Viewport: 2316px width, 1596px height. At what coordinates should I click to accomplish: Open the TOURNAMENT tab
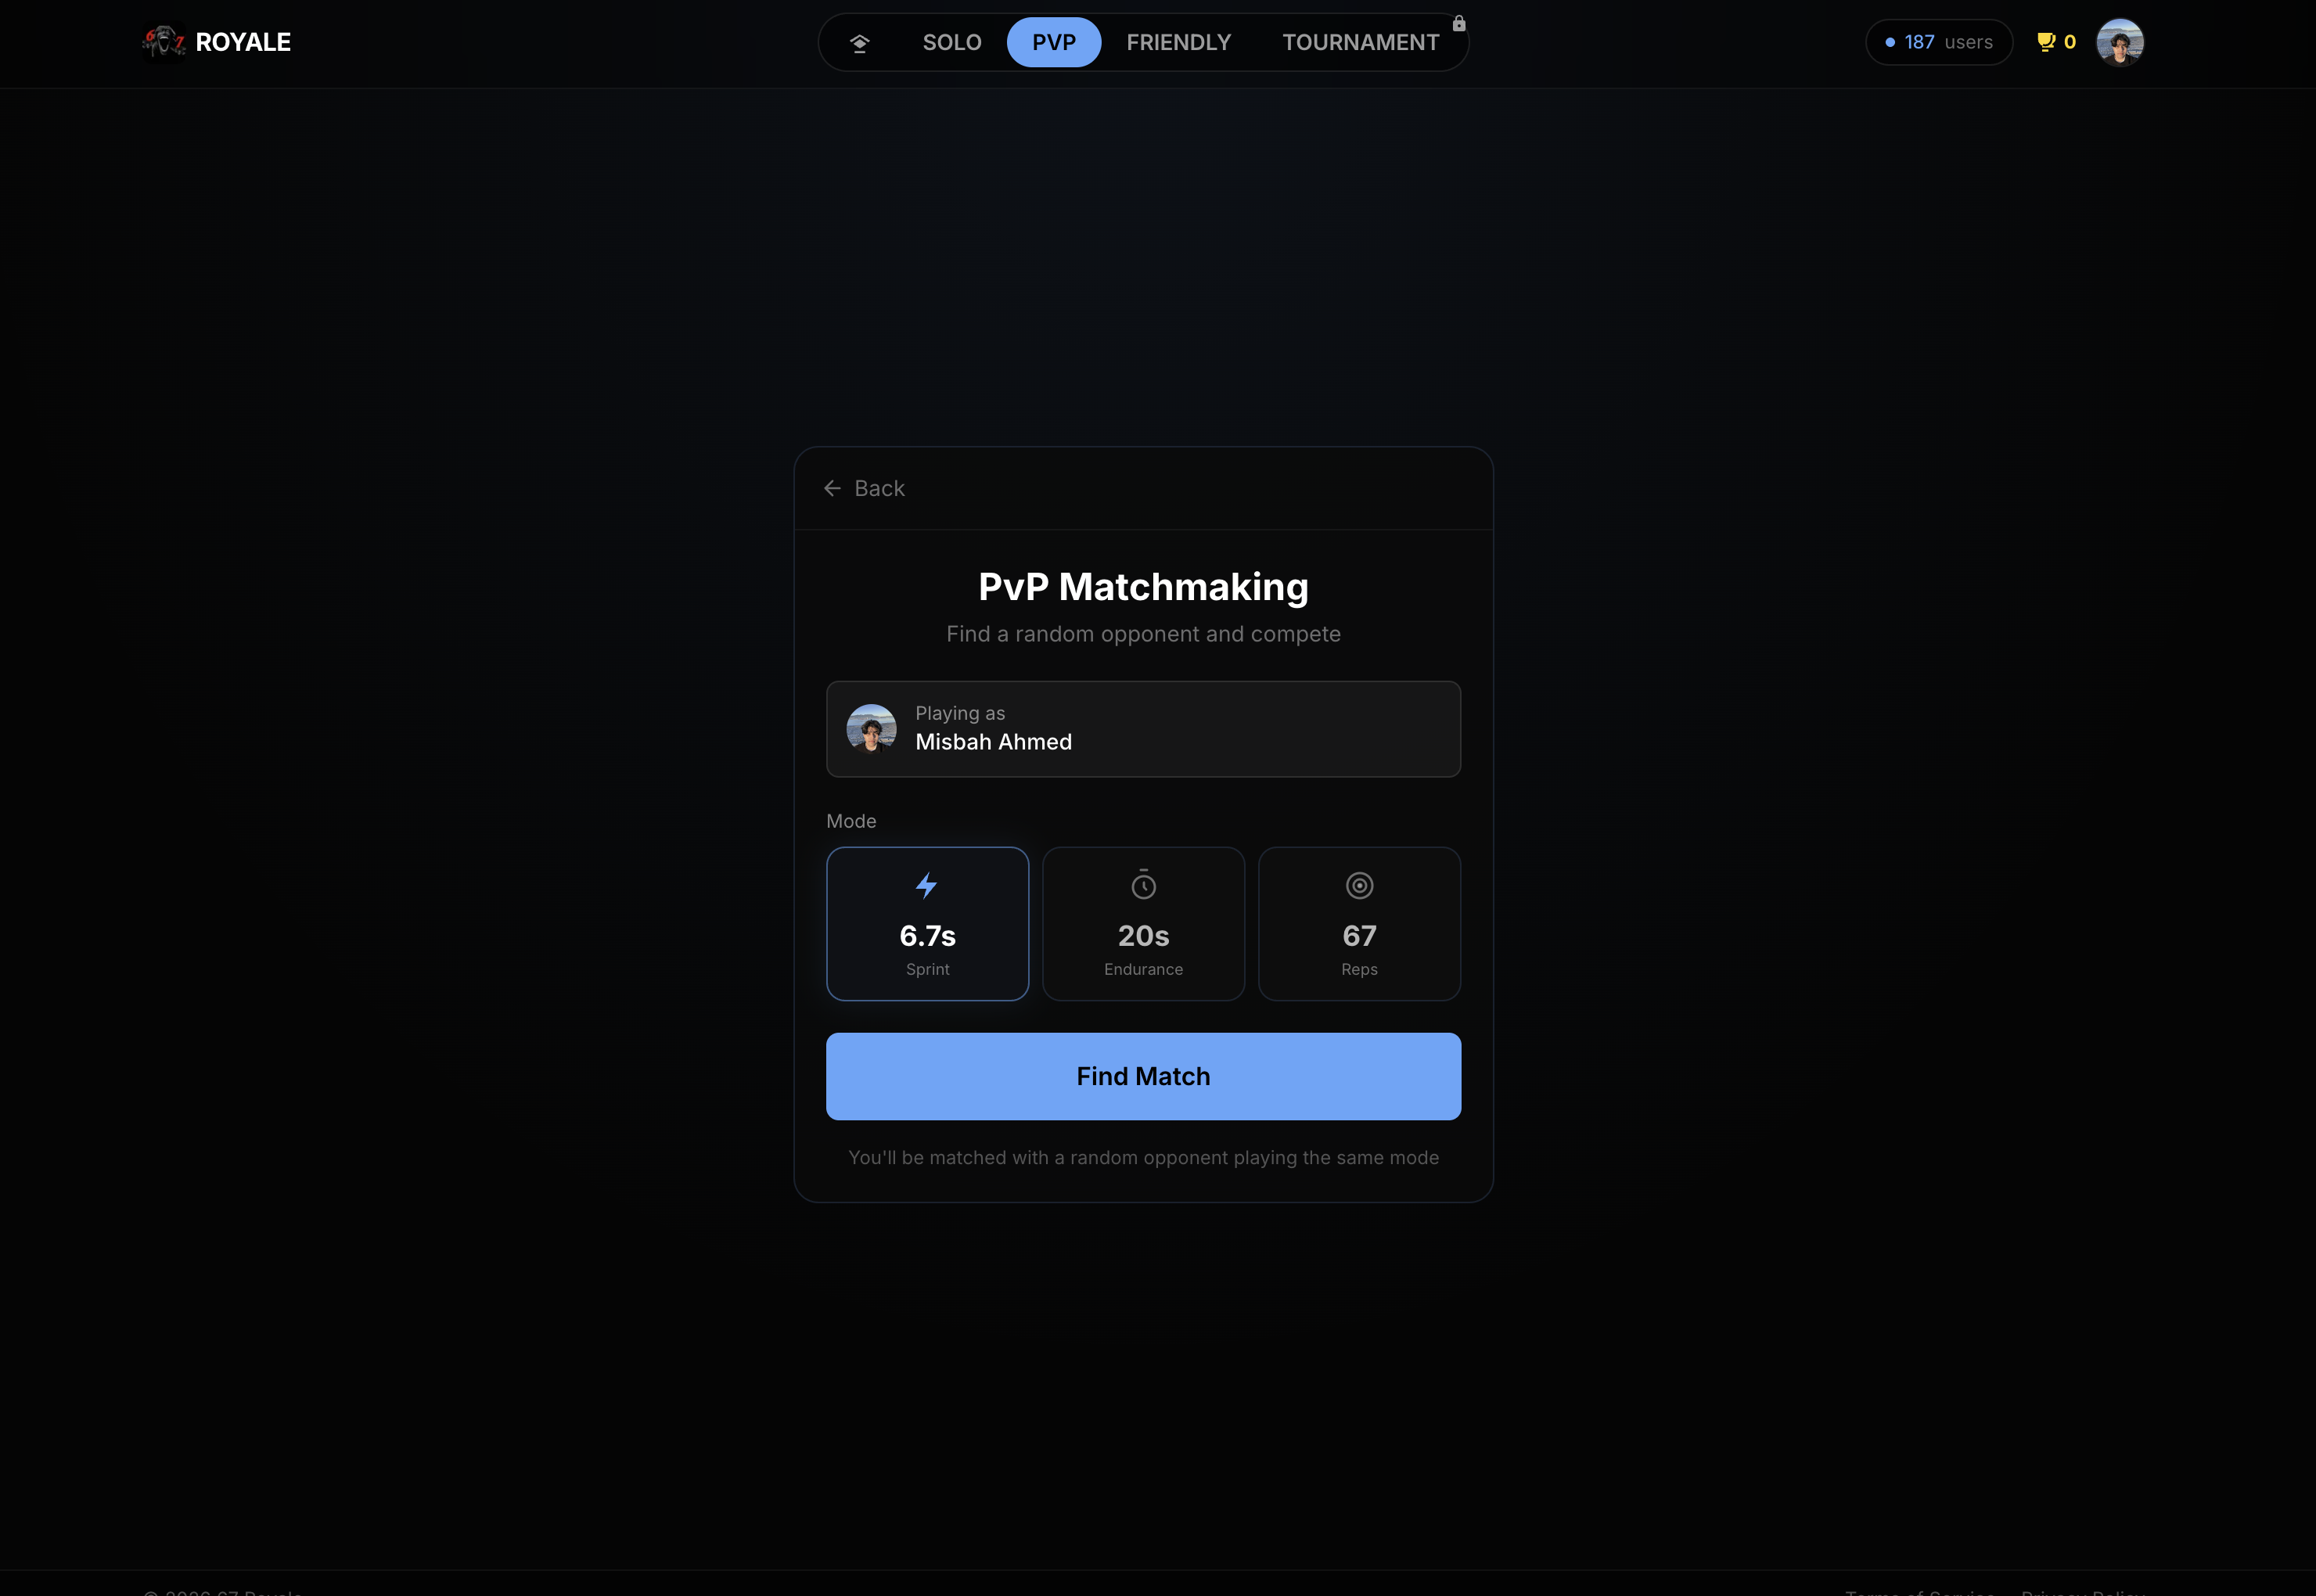tap(1360, 43)
